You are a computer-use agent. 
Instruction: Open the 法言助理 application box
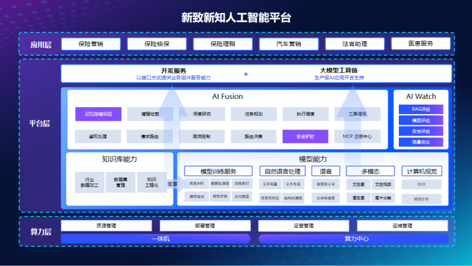(x=355, y=44)
